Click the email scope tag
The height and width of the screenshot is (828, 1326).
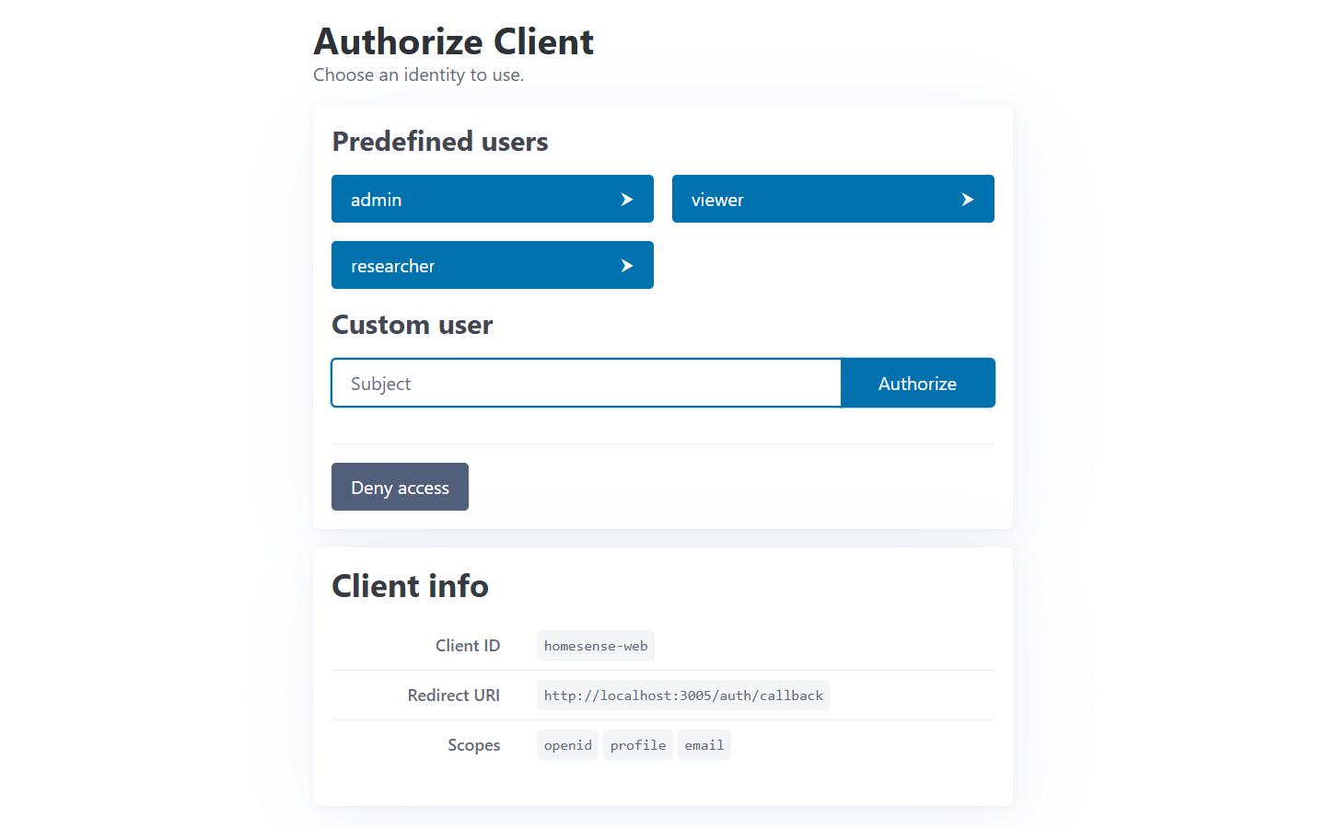click(704, 745)
